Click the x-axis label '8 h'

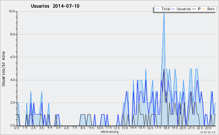[83, 128]
